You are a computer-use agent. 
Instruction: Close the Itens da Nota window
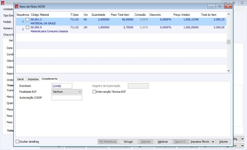point(228,6)
